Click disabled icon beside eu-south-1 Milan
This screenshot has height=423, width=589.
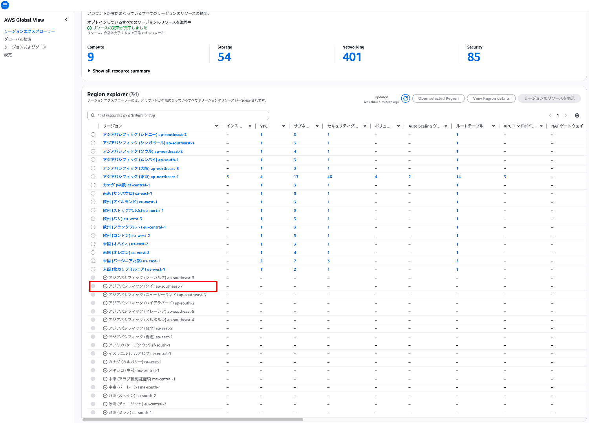tap(105, 413)
